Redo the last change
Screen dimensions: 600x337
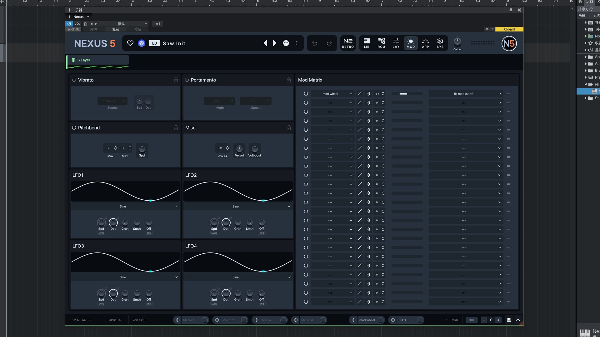tap(329, 43)
